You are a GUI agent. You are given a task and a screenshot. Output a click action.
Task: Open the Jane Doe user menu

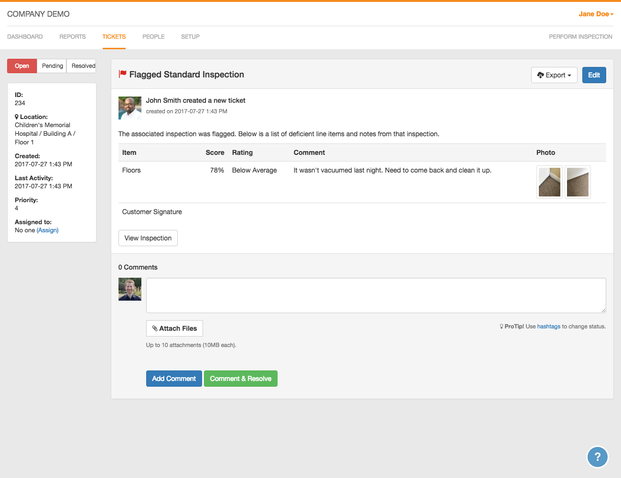(596, 14)
